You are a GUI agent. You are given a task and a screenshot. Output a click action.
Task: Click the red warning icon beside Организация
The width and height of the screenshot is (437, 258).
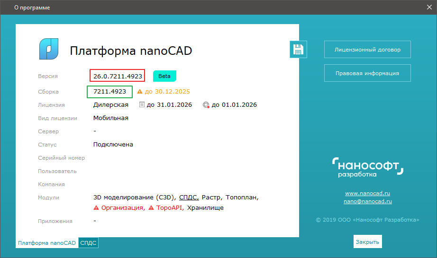(x=96, y=208)
